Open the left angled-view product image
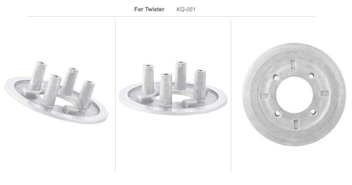352x185 pixels. (x=56, y=92)
